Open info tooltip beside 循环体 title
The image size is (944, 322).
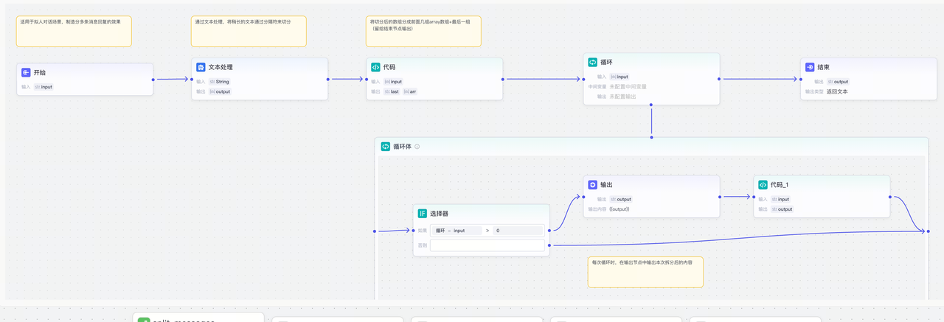(x=417, y=147)
